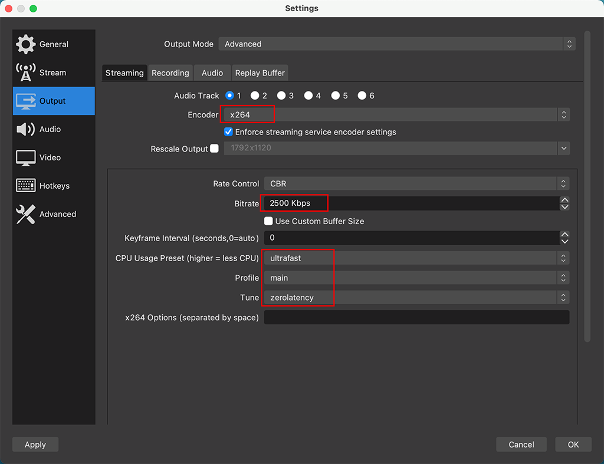
Task: Open Hotkeys keyboard icon
Action: pyautogui.click(x=25, y=186)
